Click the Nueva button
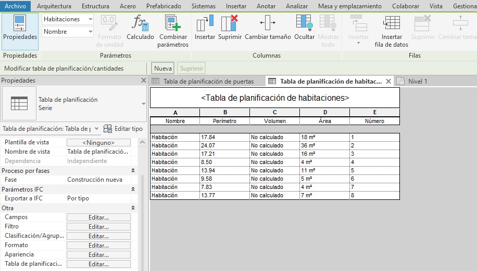Image resolution: width=477 pixels, height=271 pixels. click(x=163, y=68)
